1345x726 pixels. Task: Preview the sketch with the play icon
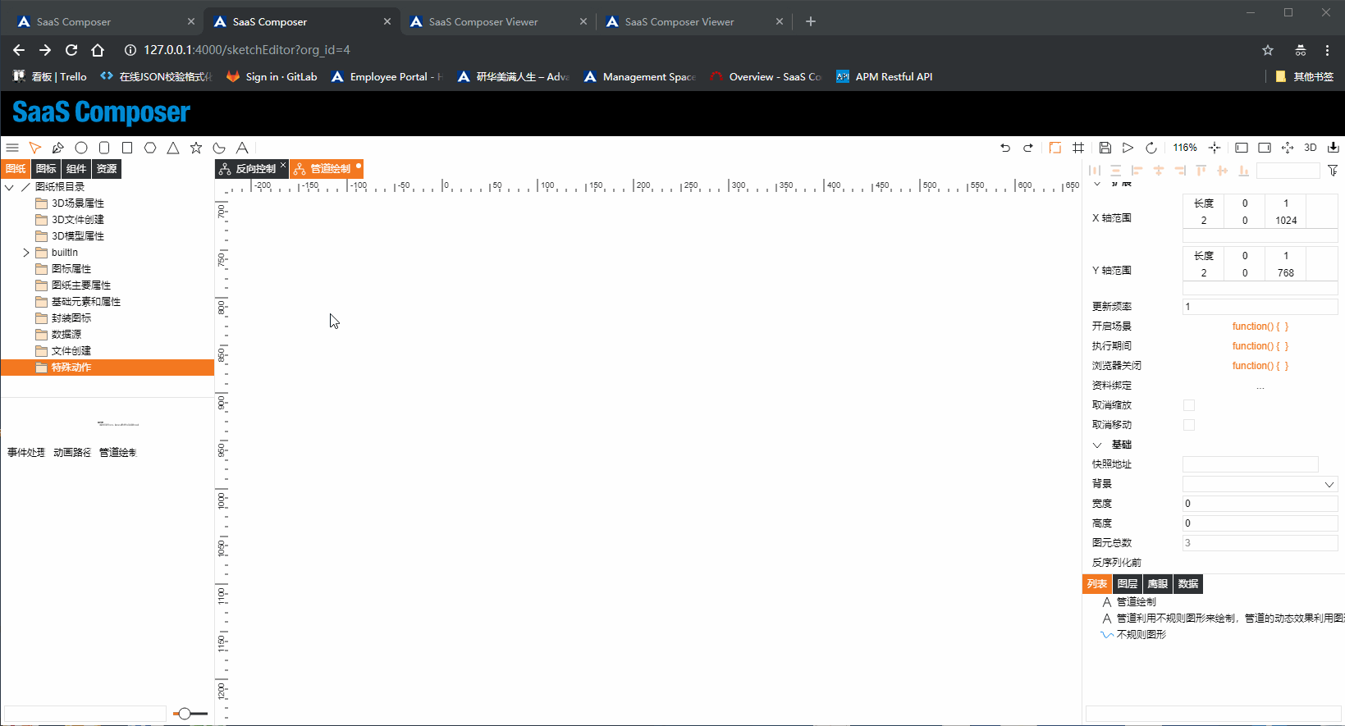1128,148
